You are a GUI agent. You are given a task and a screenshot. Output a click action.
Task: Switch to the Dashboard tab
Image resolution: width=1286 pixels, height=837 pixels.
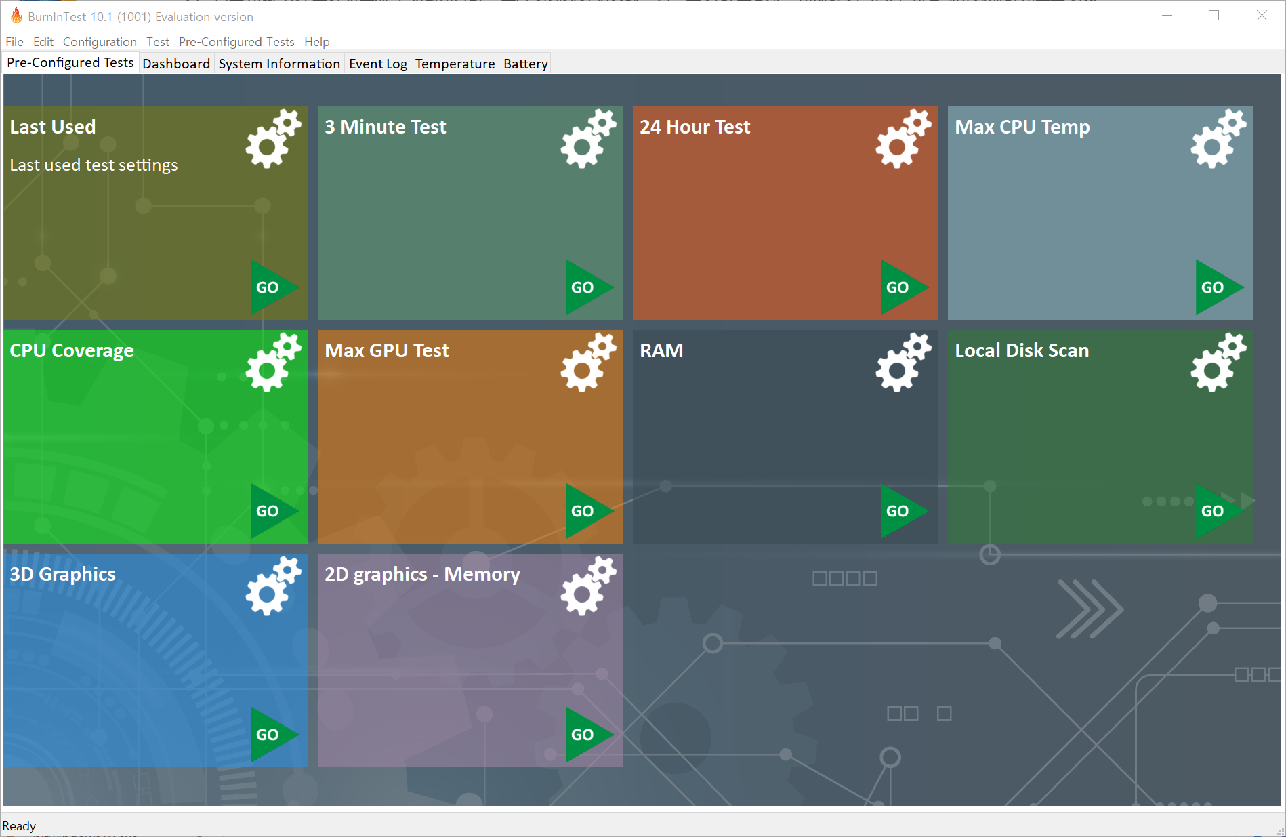176,64
